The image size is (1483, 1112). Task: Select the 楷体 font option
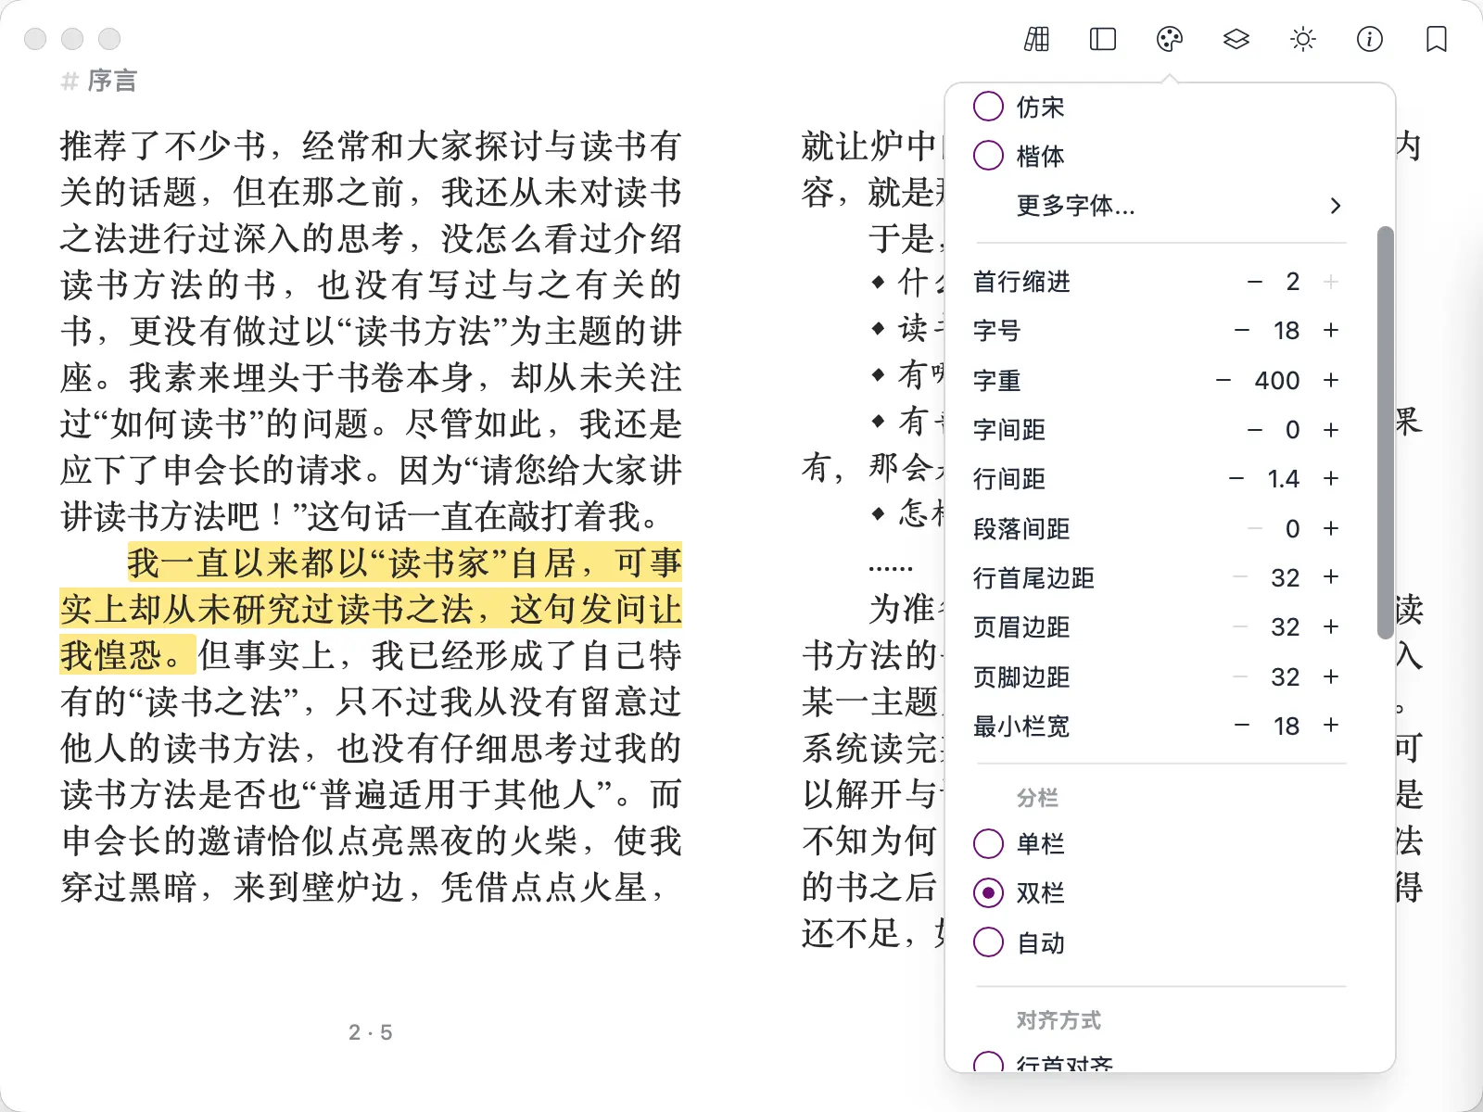[x=989, y=156]
